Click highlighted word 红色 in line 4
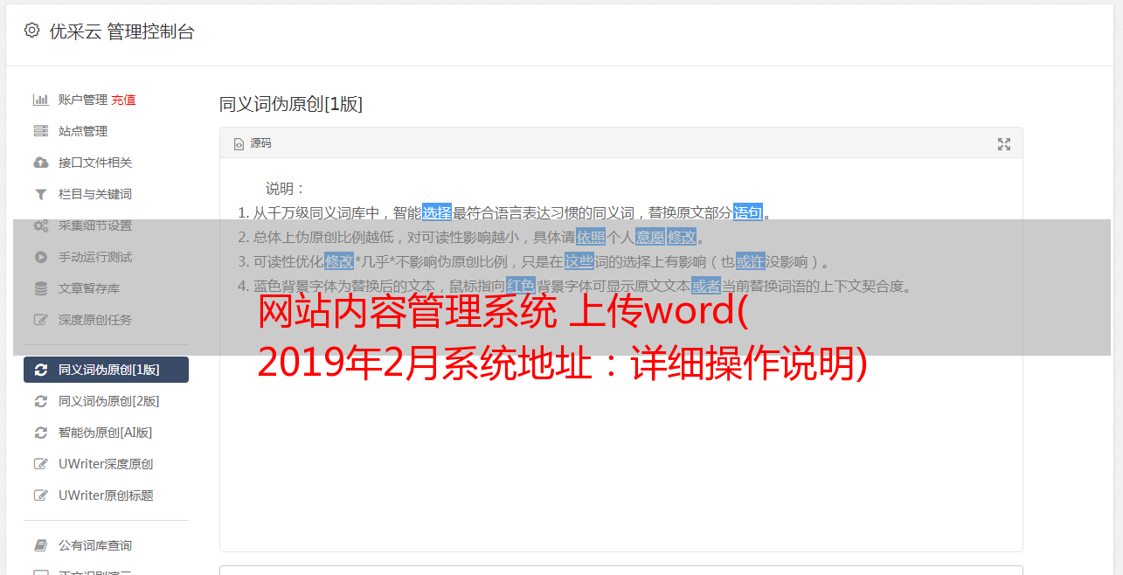Screen dimensions: 1123x575 (520, 286)
